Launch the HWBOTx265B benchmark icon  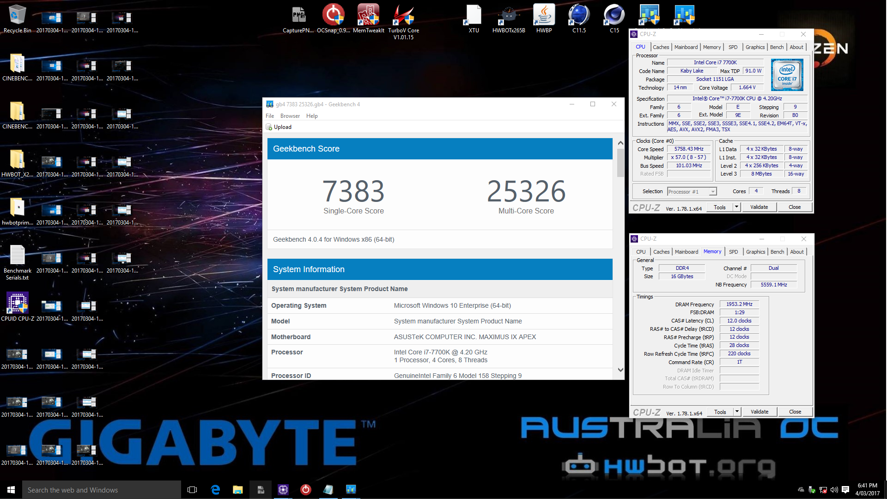(x=509, y=18)
